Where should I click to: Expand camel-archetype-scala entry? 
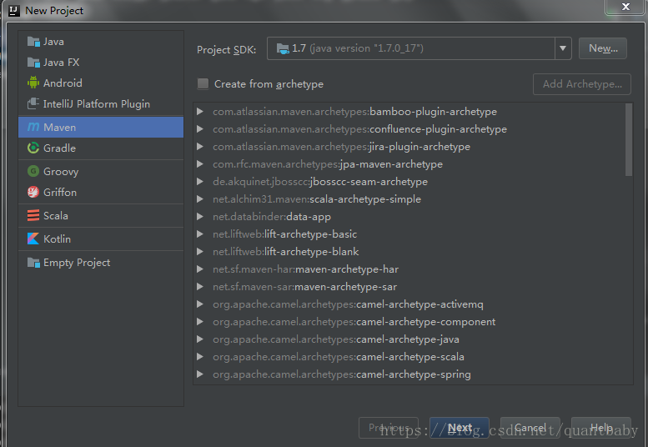pyautogui.click(x=200, y=357)
